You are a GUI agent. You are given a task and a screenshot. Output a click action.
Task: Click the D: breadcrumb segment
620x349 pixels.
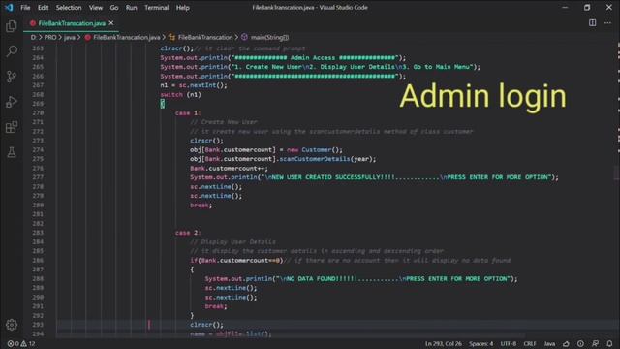point(33,37)
